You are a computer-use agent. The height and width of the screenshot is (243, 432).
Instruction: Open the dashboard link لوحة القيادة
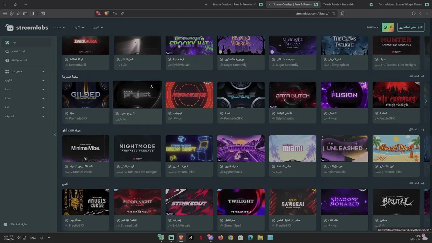click(x=373, y=27)
